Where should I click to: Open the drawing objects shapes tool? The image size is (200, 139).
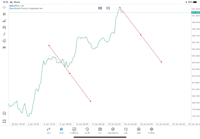(x=4, y=41)
